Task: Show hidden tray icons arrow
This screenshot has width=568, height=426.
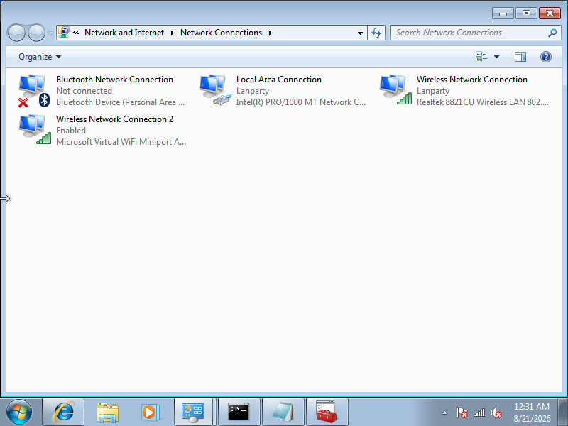Action: click(x=445, y=413)
